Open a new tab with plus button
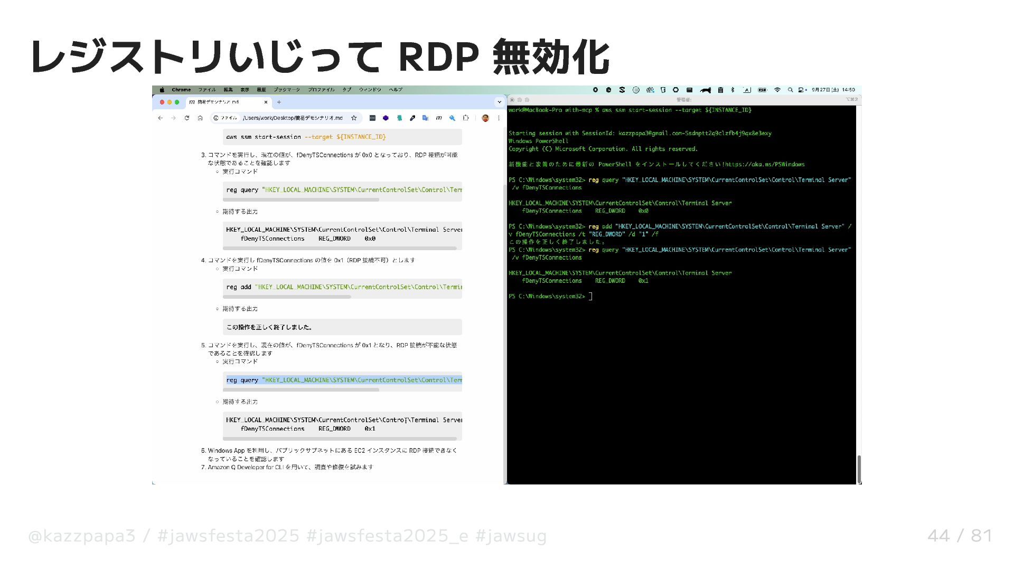The image size is (1014, 570). [279, 102]
